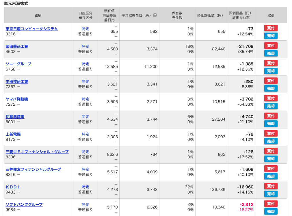Screen dimensions: 292x216
Task: Open ソニーグループ stock link
Action: (18, 64)
